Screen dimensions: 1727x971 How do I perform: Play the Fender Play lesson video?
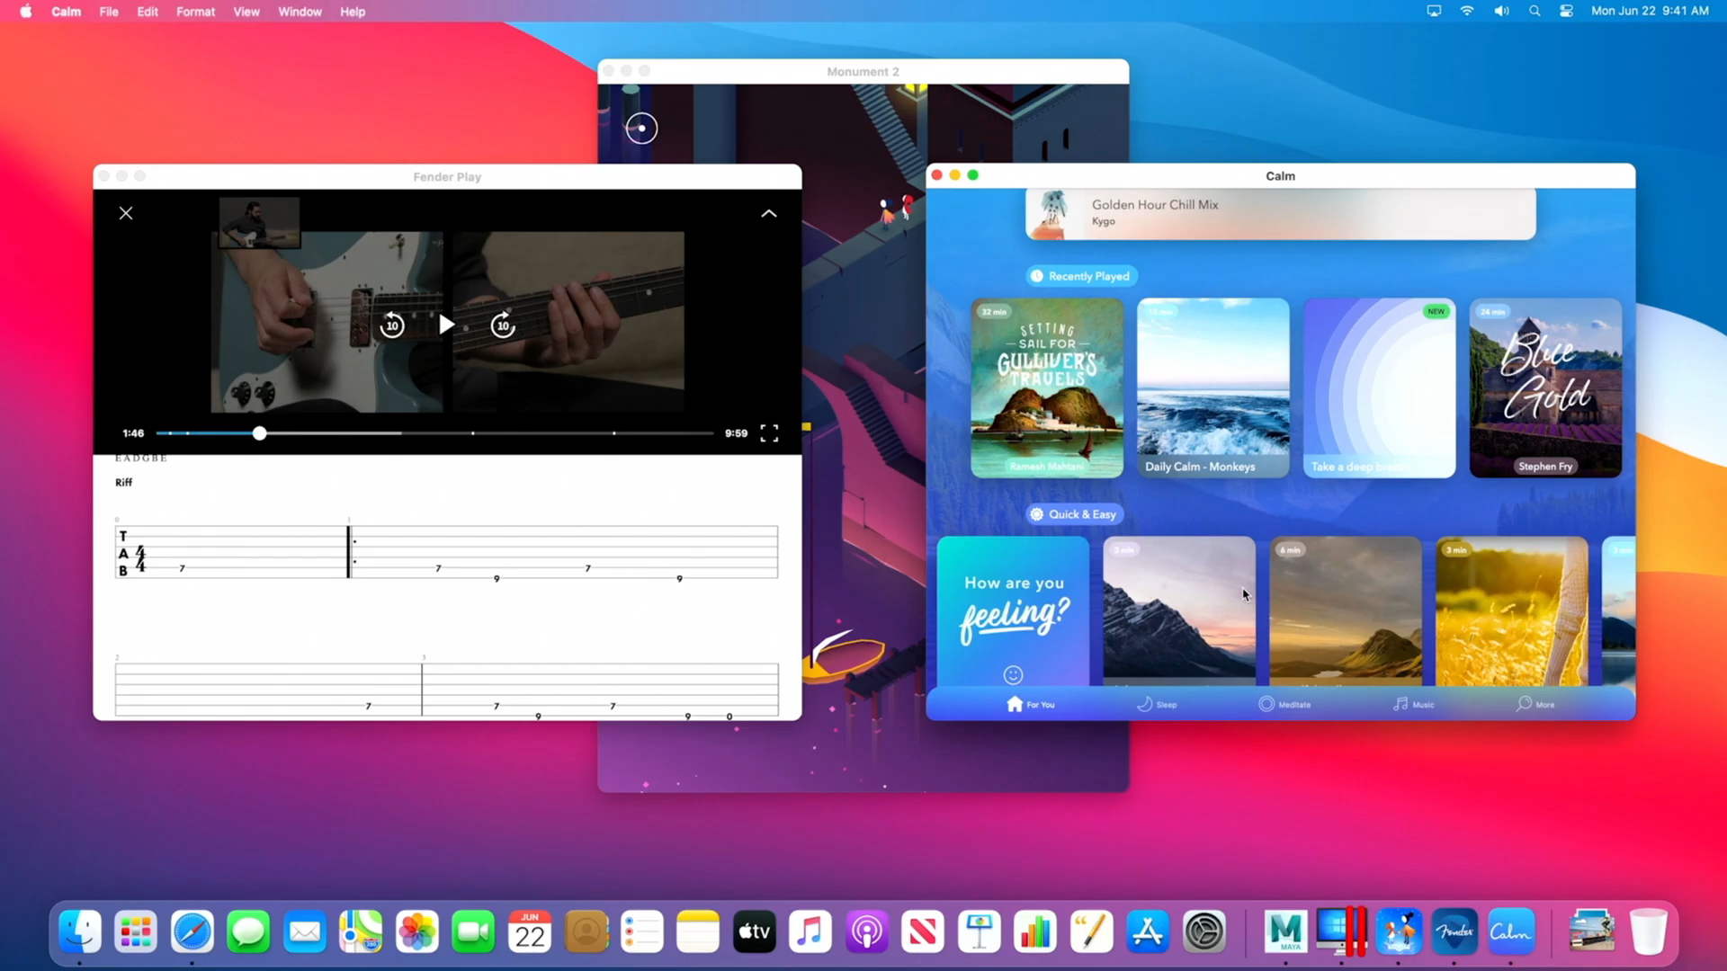point(446,325)
